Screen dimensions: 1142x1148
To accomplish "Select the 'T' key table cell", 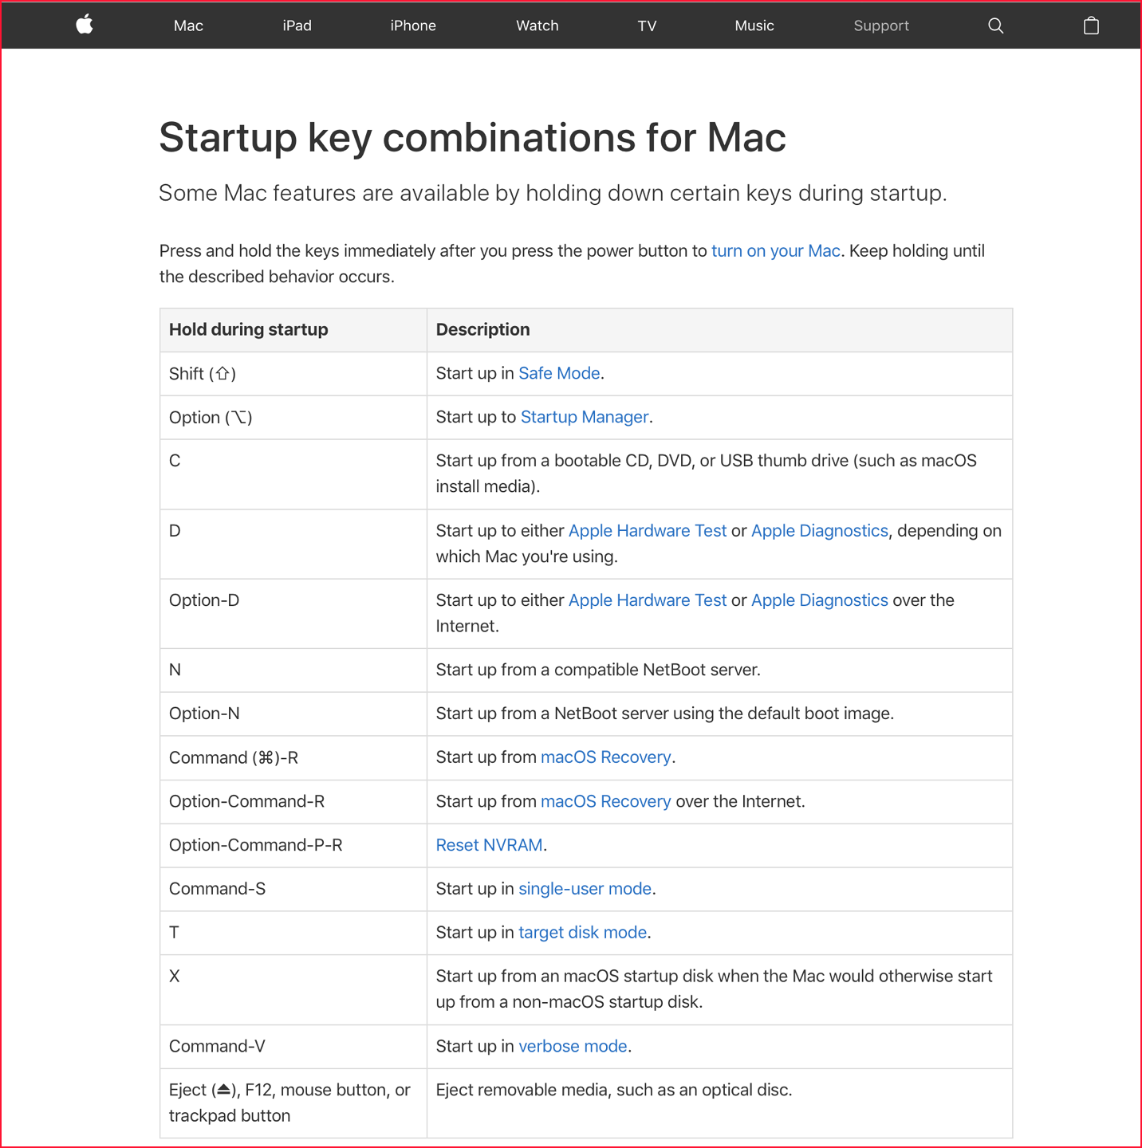I will (293, 934).
